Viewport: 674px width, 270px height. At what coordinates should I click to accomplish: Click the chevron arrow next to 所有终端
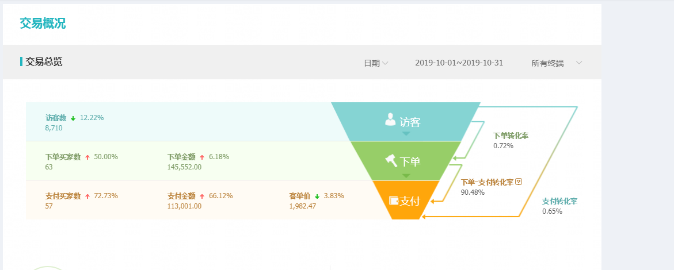[x=579, y=63]
